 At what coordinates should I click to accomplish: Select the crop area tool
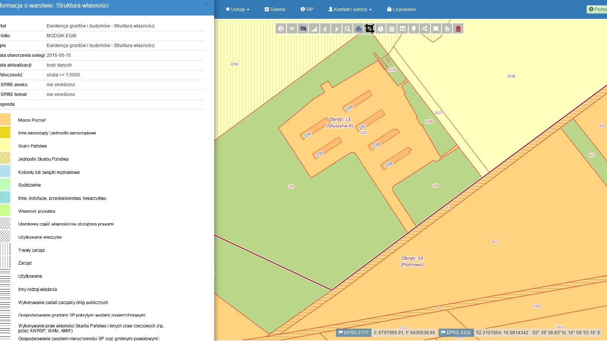pyautogui.click(x=370, y=29)
